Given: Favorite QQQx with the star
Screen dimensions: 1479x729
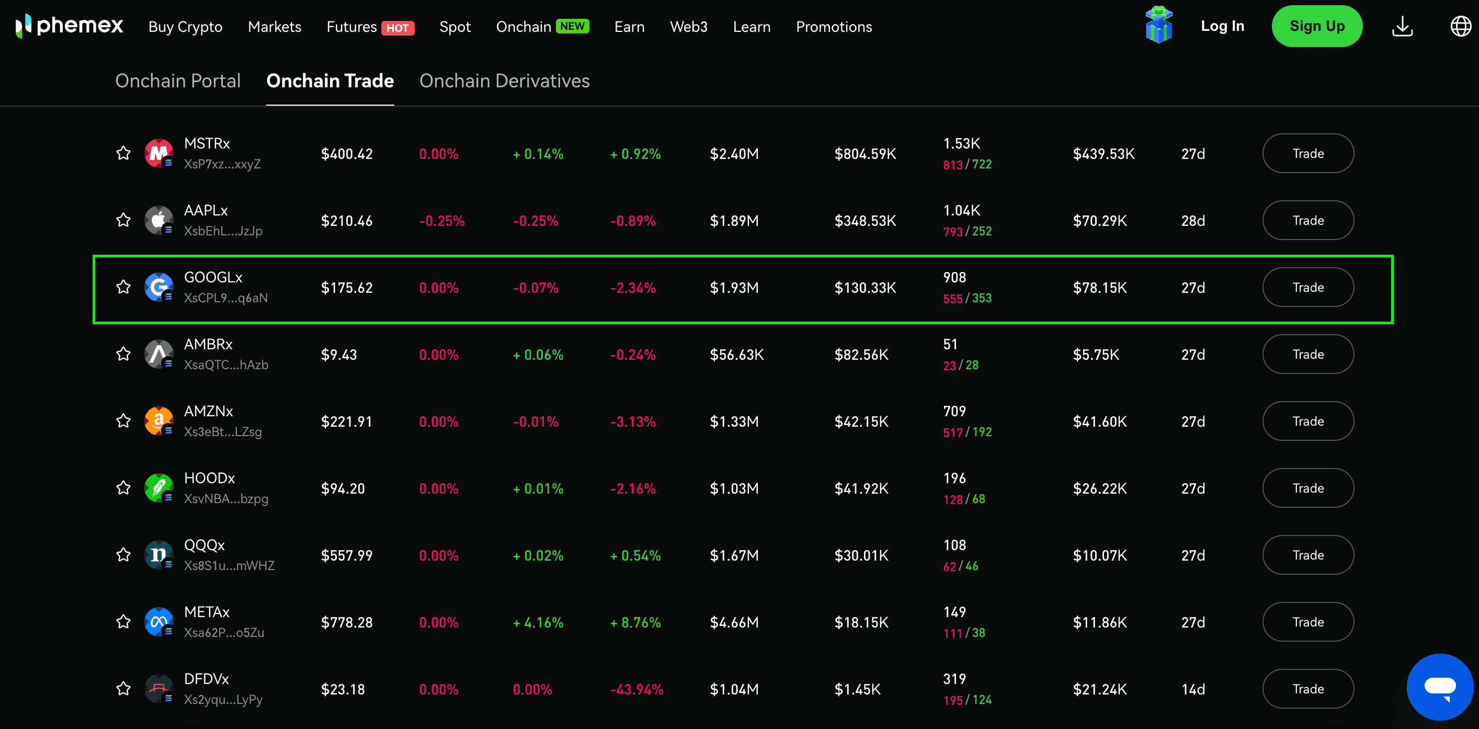Looking at the screenshot, I should (123, 555).
